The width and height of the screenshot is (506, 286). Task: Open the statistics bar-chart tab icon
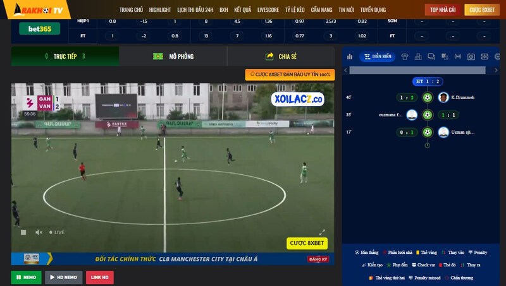(350, 57)
